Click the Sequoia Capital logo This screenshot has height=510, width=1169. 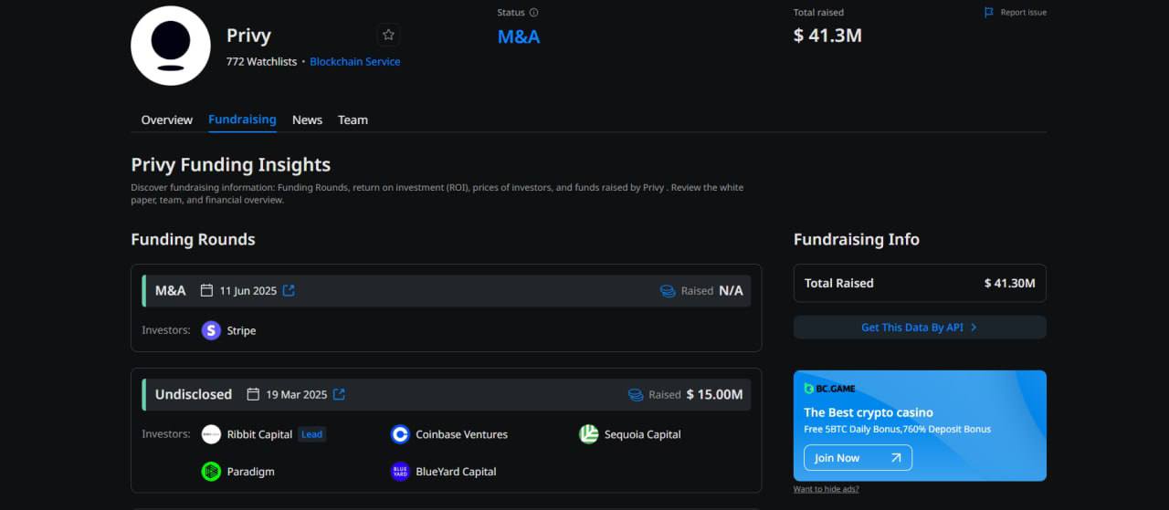[589, 434]
